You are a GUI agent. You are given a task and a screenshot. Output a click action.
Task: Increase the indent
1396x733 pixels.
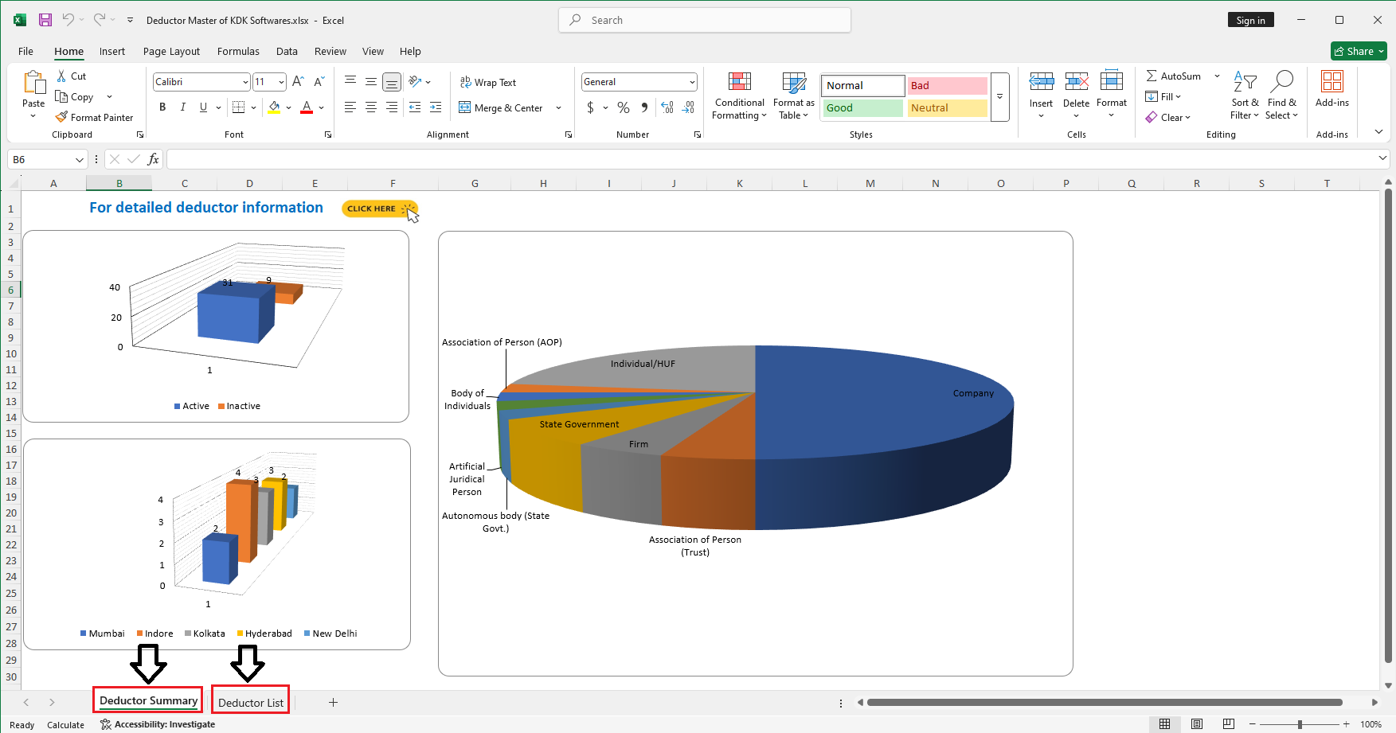pos(436,107)
